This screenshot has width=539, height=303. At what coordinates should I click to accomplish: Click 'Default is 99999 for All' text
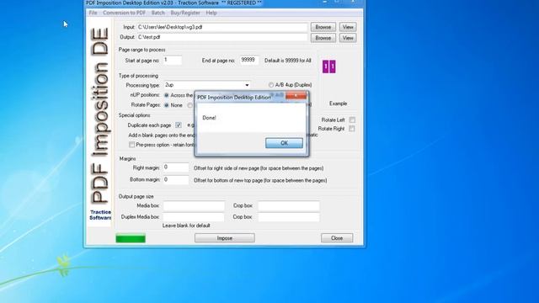[x=288, y=61]
